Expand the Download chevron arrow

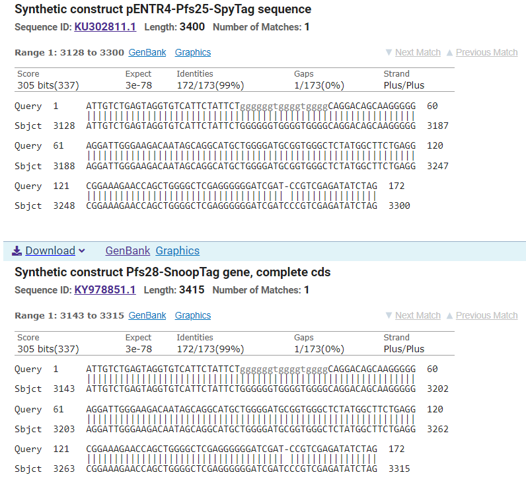click(82, 251)
